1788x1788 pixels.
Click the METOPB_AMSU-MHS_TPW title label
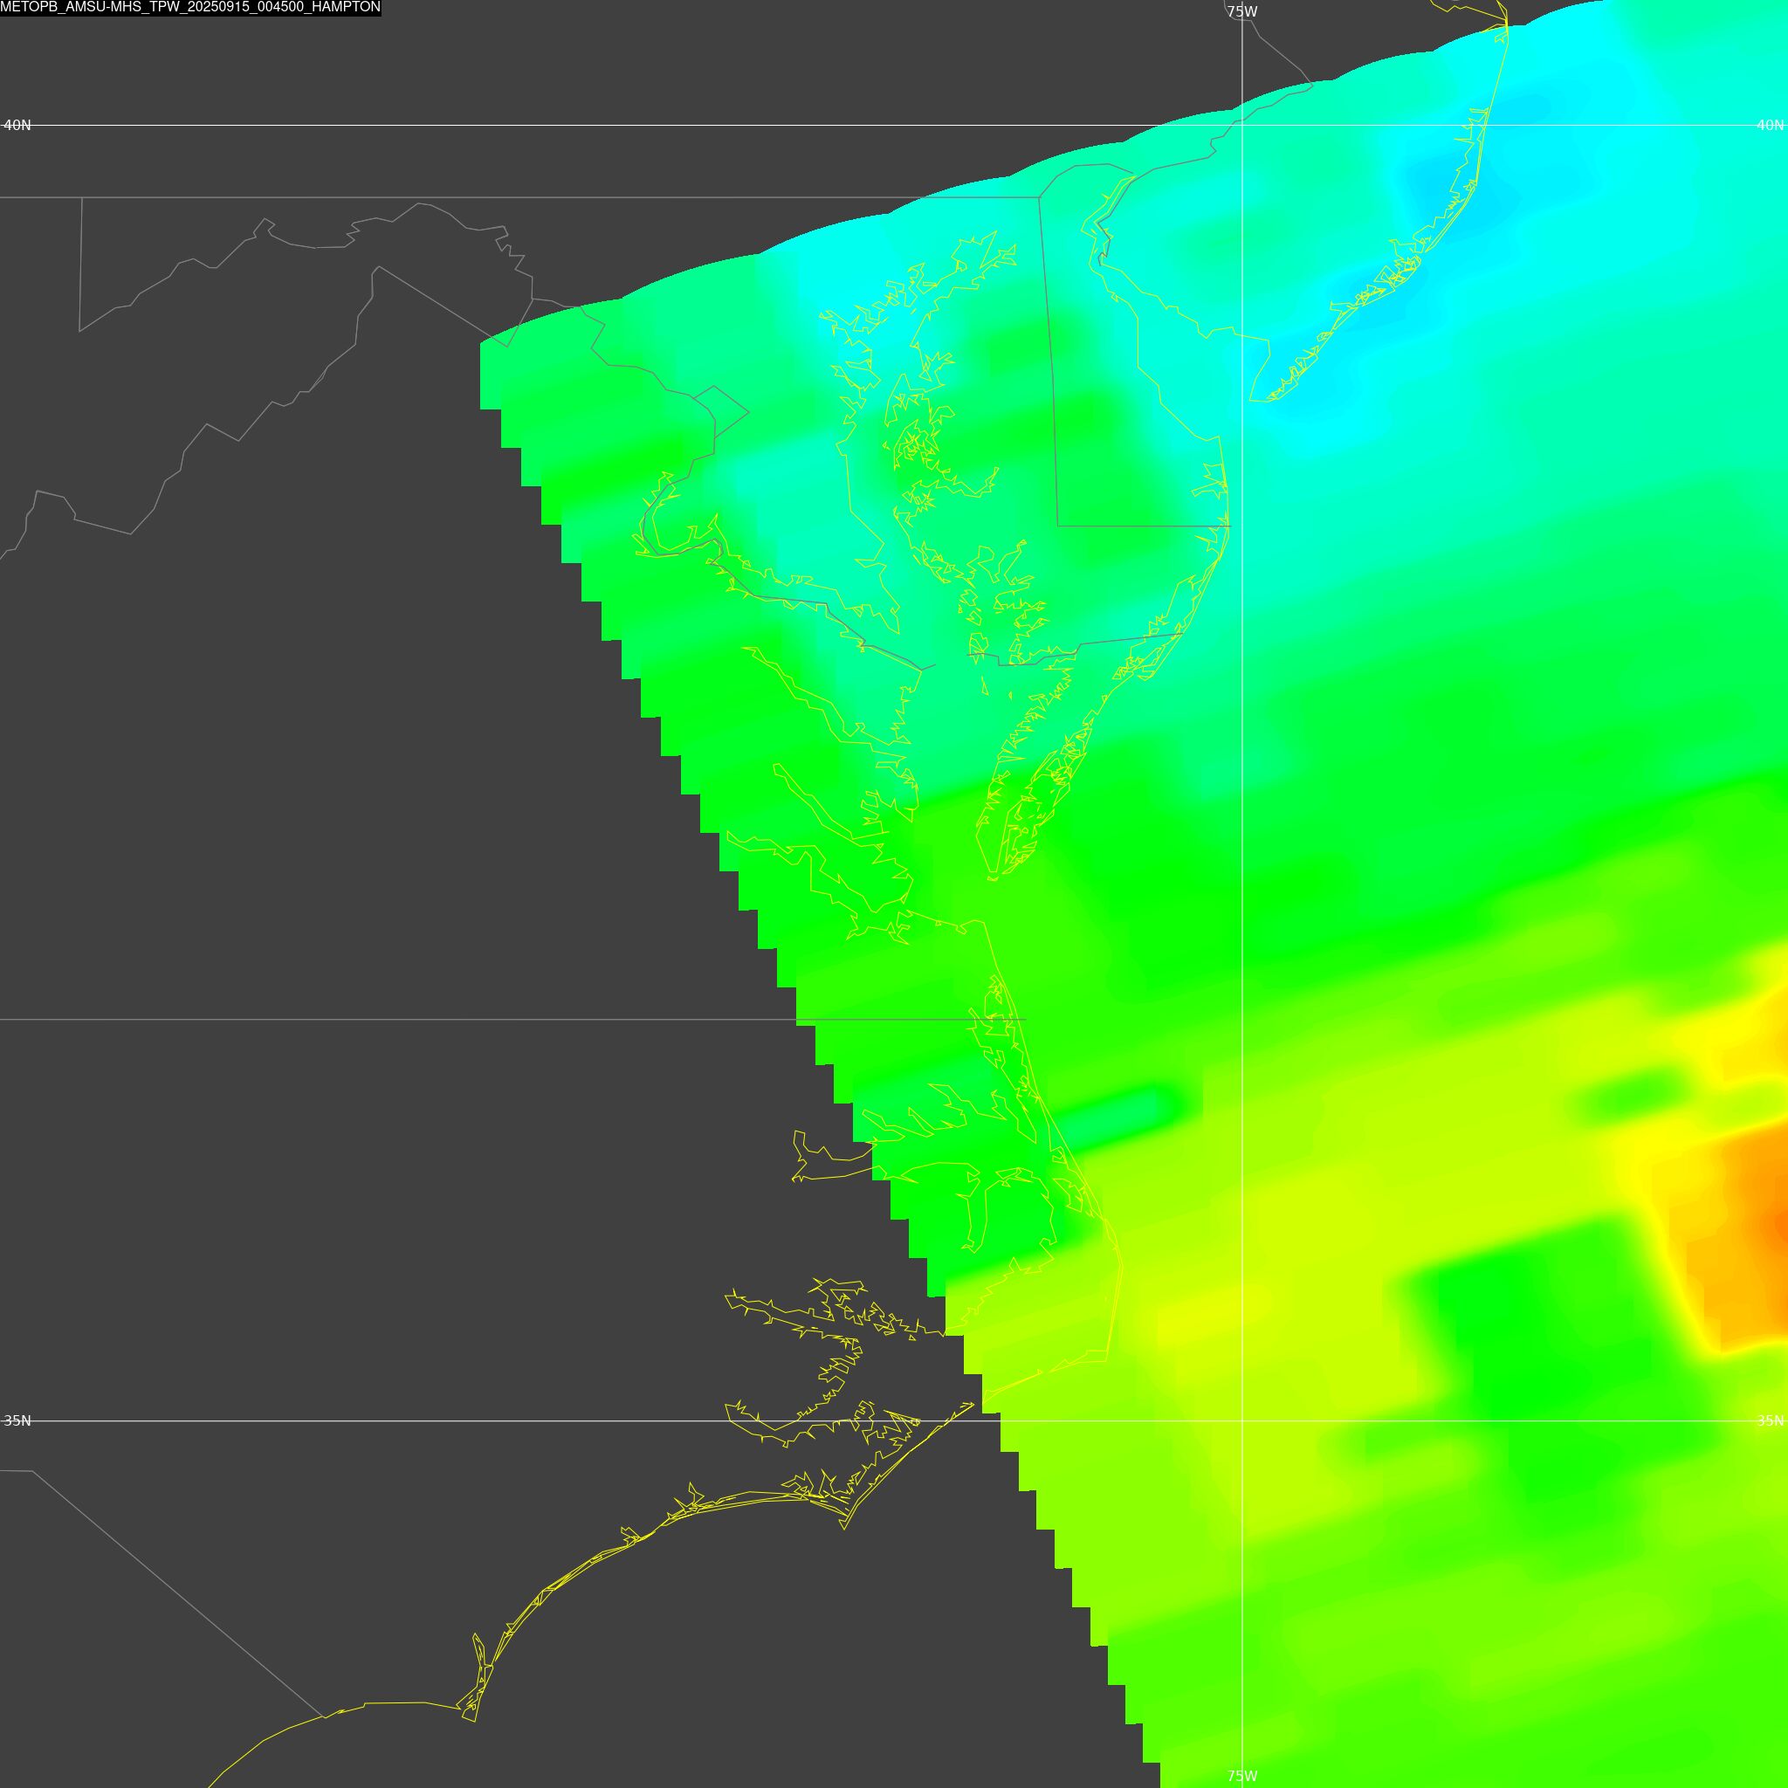click(x=190, y=7)
